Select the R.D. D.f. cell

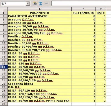click(x=40, y=87)
